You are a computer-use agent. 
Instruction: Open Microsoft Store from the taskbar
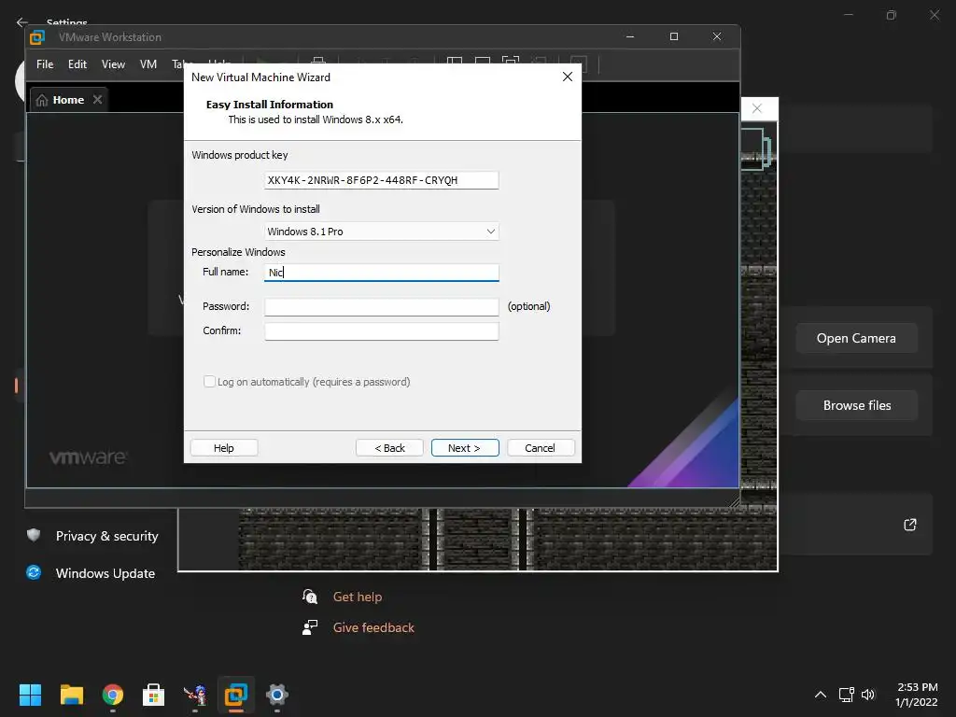click(x=154, y=695)
